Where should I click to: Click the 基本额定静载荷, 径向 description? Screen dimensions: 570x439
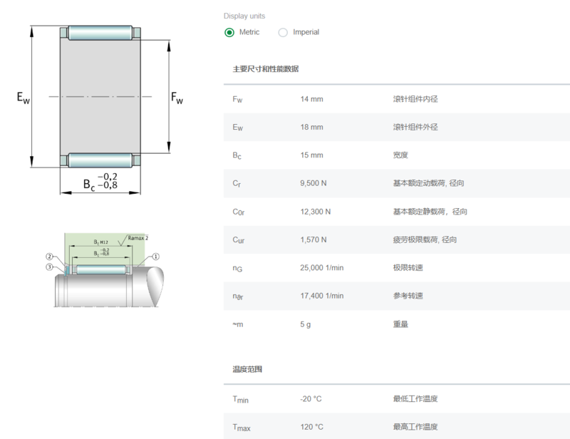[430, 212]
